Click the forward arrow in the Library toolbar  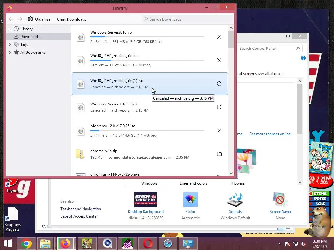pos(20,19)
